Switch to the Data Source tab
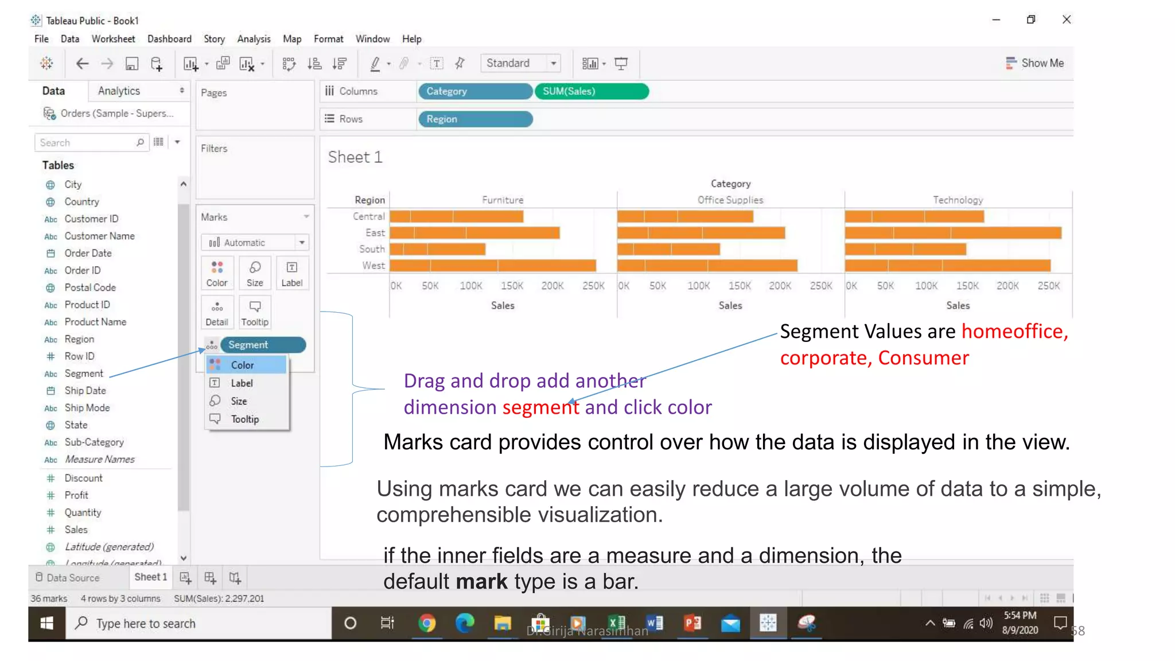1175x661 pixels. click(67, 578)
